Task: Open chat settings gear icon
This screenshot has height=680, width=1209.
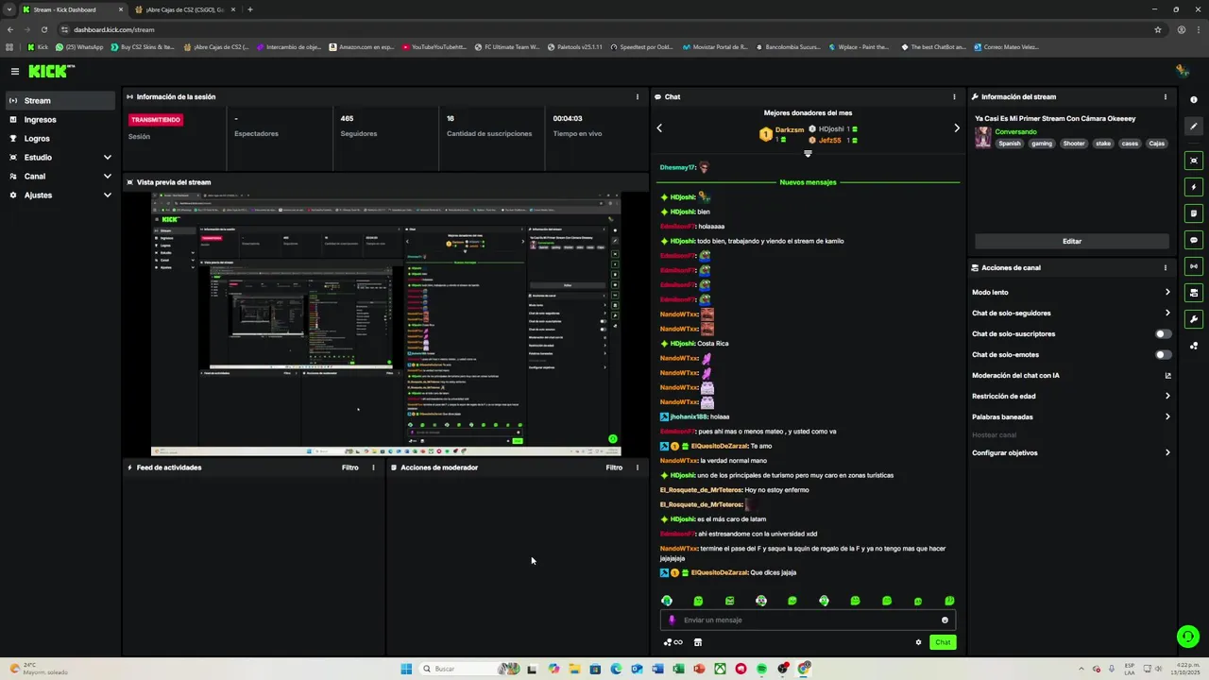Action: click(x=918, y=642)
